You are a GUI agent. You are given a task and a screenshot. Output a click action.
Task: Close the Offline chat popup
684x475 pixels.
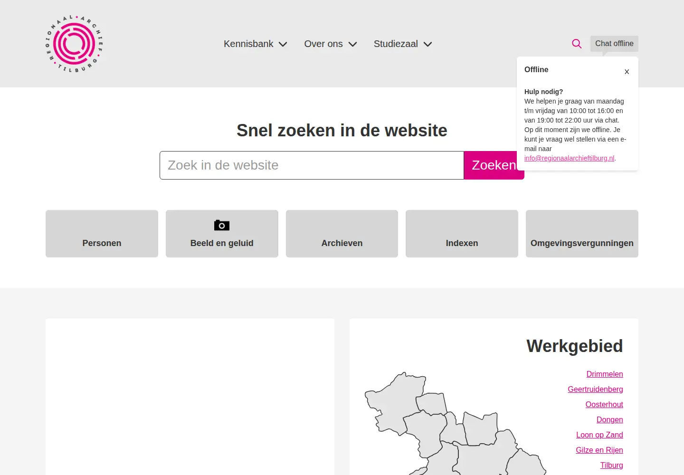click(x=627, y=72)
